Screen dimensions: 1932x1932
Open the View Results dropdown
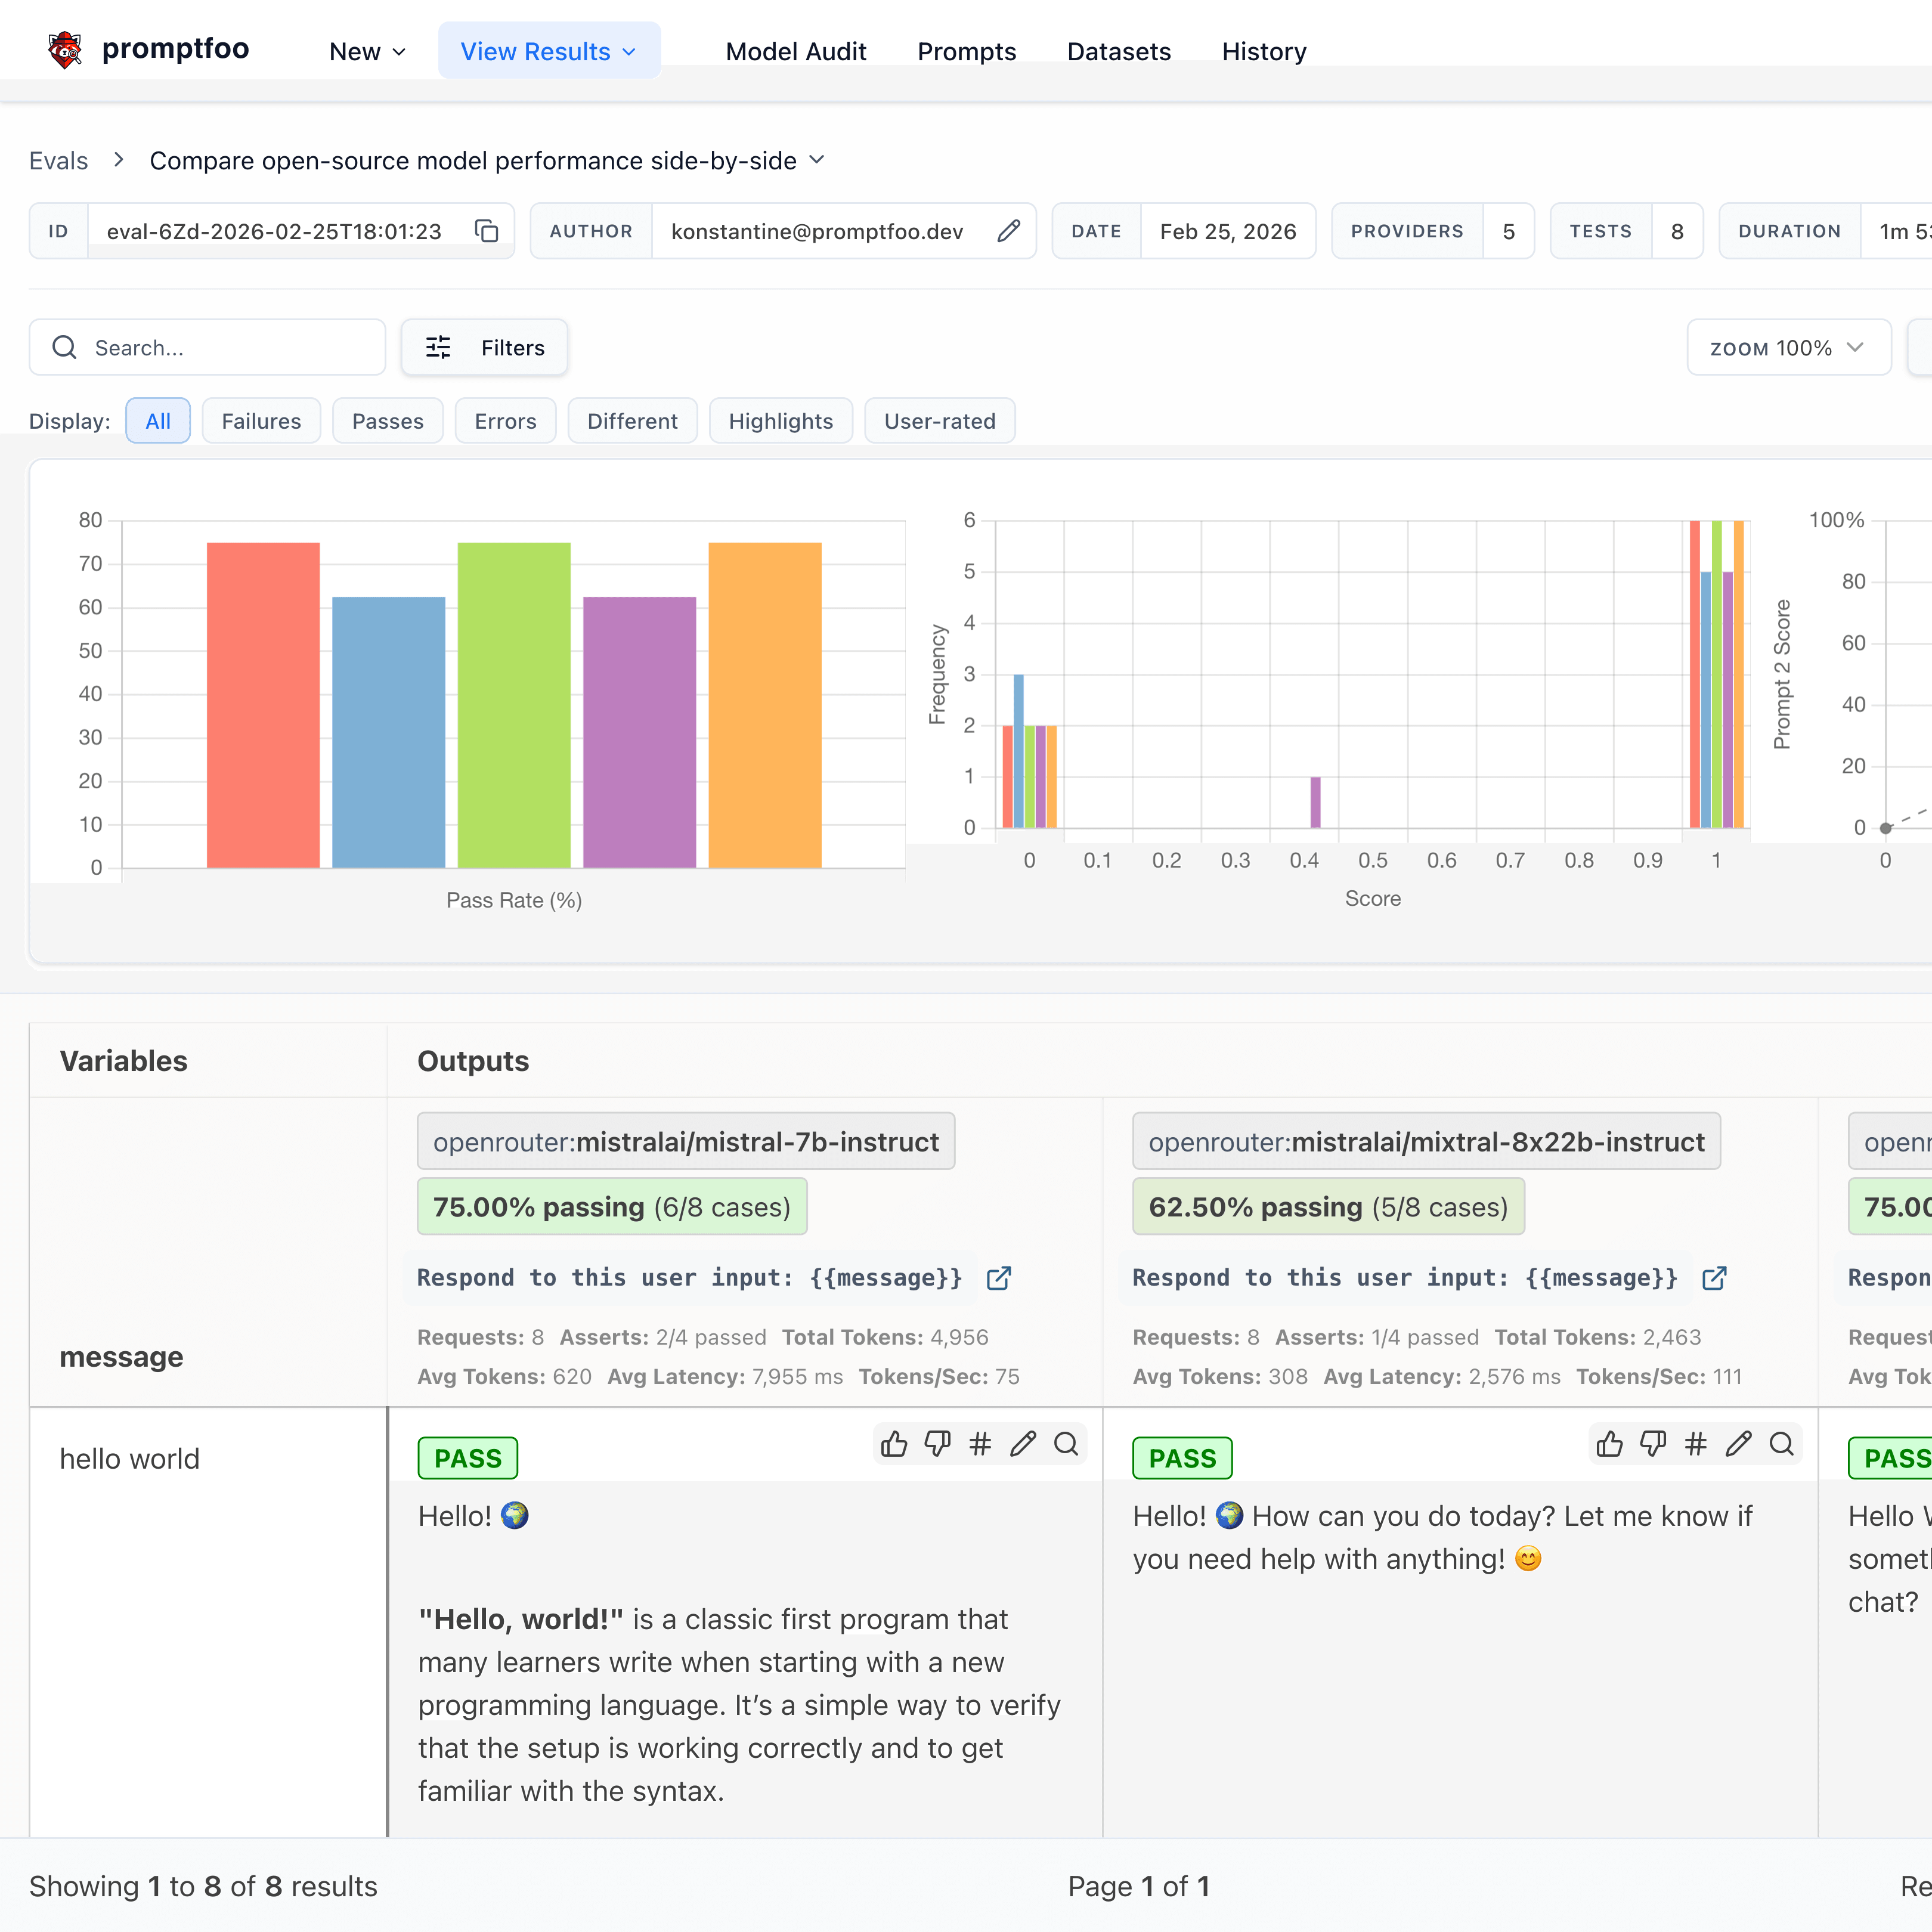549,51
